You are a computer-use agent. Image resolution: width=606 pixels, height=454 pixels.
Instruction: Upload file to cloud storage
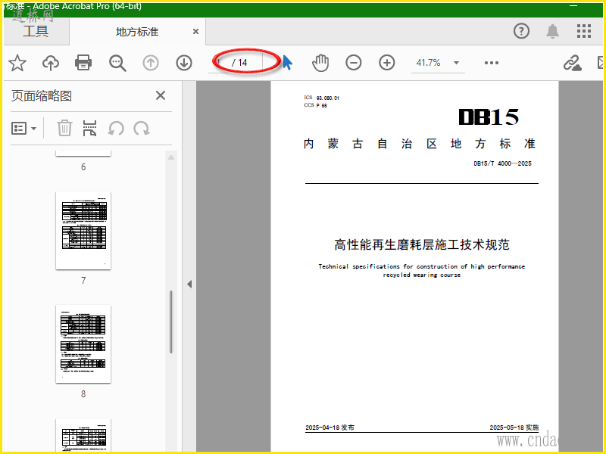click(x=51, y=63)
